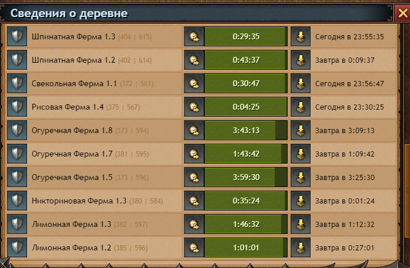This screenshot has width=410, height=268.
Task: Click the 0:04:25 timer bar
Action: tap(246, 107)
